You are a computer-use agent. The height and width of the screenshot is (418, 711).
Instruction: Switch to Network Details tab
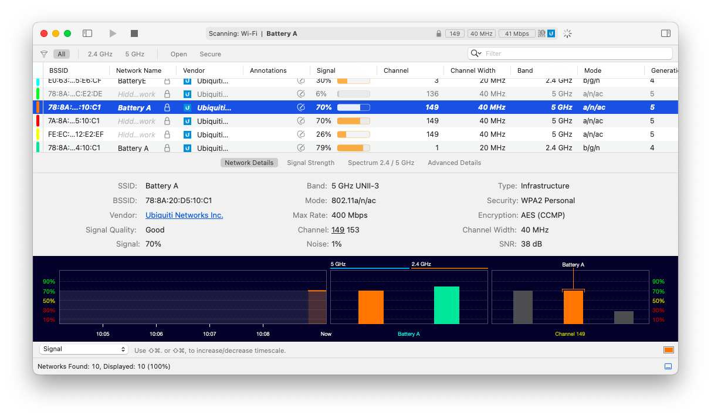coord(249,163)
